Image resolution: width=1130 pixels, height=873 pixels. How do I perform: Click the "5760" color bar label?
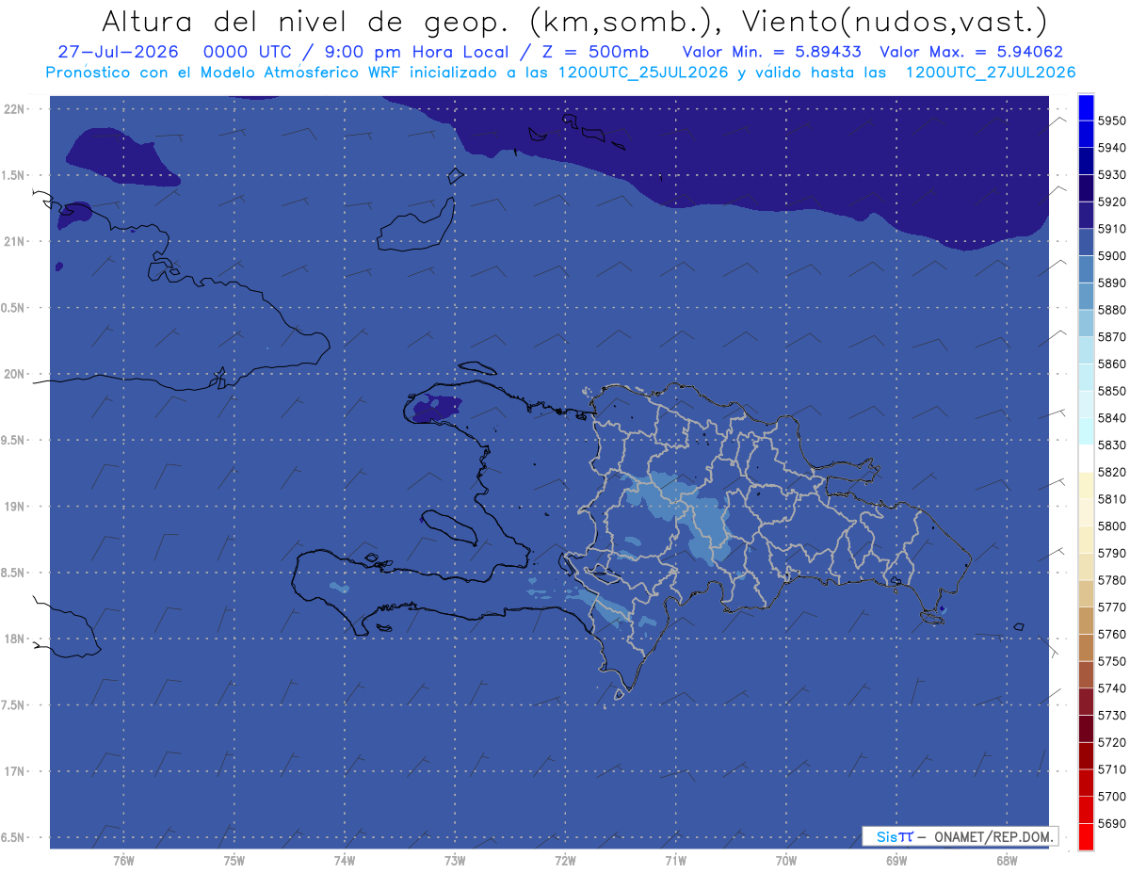point(1112,634)
